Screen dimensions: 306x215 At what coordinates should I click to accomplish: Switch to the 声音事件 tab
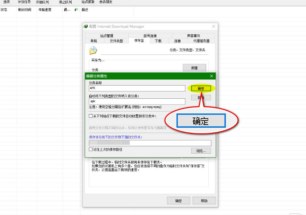point(193,35)
